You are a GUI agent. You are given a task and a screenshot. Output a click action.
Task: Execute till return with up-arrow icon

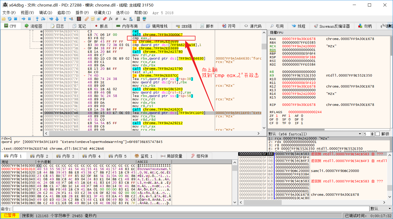[65, 19]
